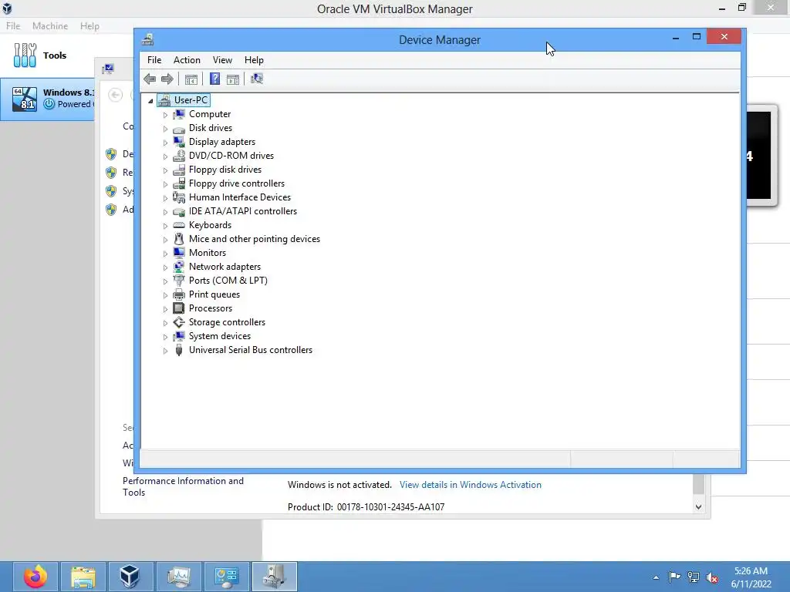
Task: Click the Keyboards category icon
Action: click(x=179, y=225)
